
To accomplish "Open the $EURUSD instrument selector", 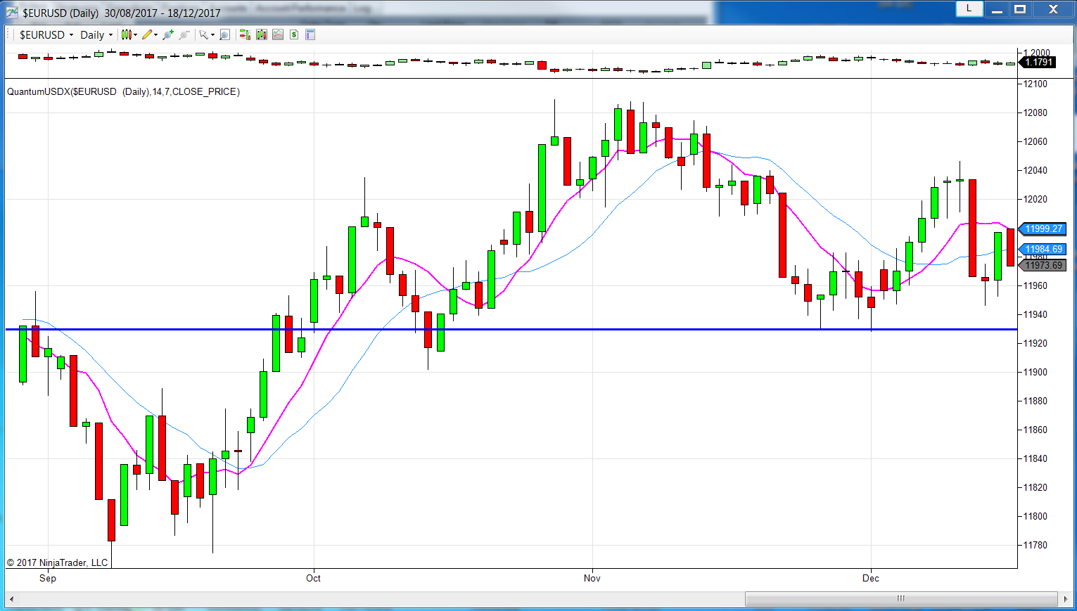I will pyautogui.click(x=46, y=34).
